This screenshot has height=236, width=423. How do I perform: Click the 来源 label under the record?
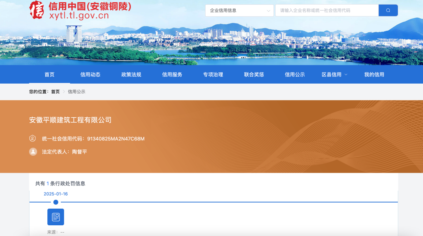click(52, 232)
